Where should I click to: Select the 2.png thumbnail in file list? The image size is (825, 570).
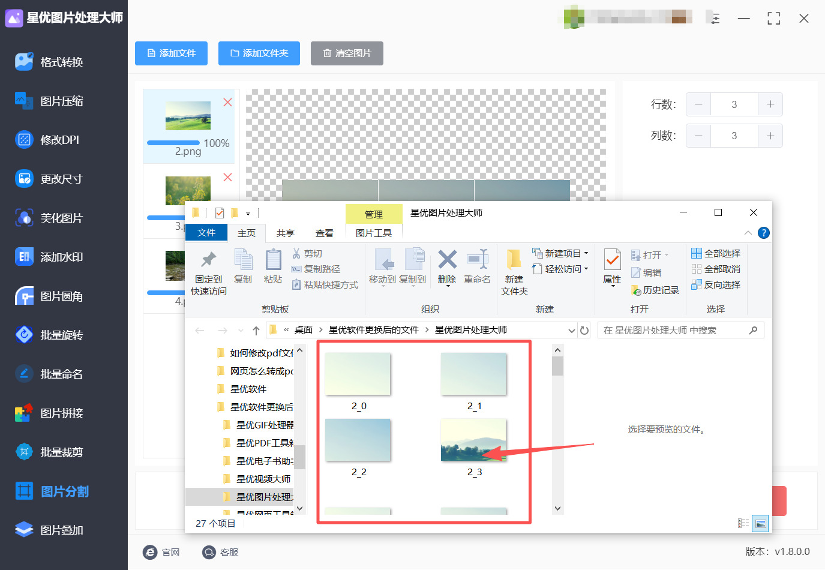click(188, 116)
